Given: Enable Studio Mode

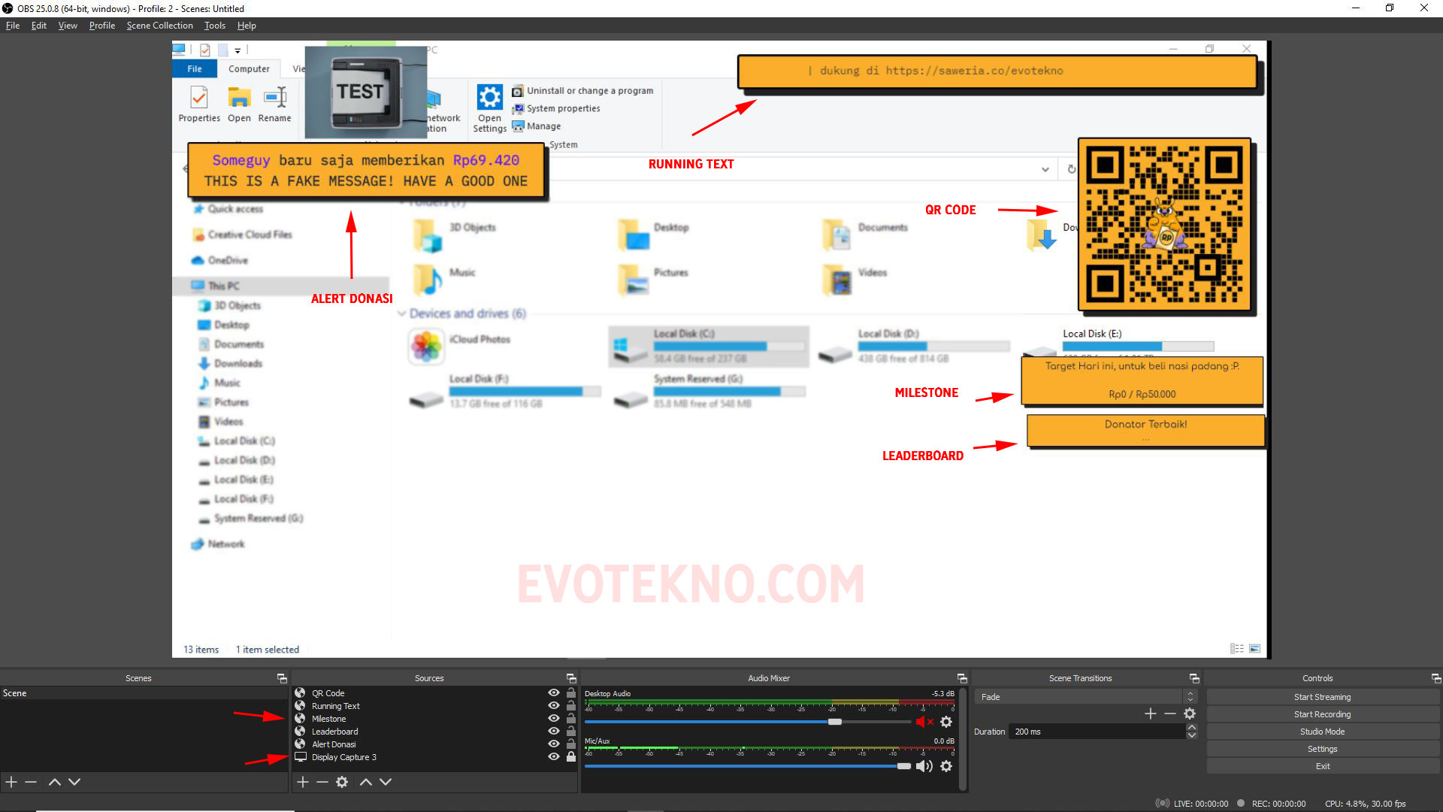Looking at the screenshot, I should (x=1323, y=732).
